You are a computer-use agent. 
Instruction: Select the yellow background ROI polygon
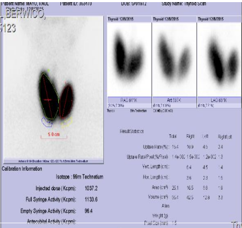[x=67, y=122]
